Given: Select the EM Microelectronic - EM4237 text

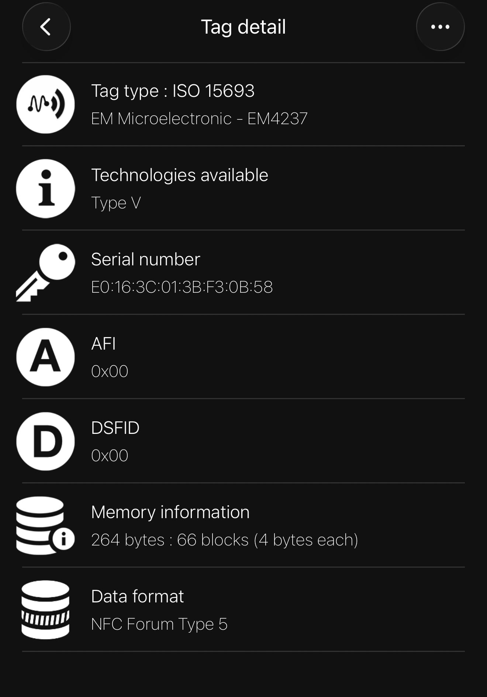Looking at the screenshot, I should point(199,119).
